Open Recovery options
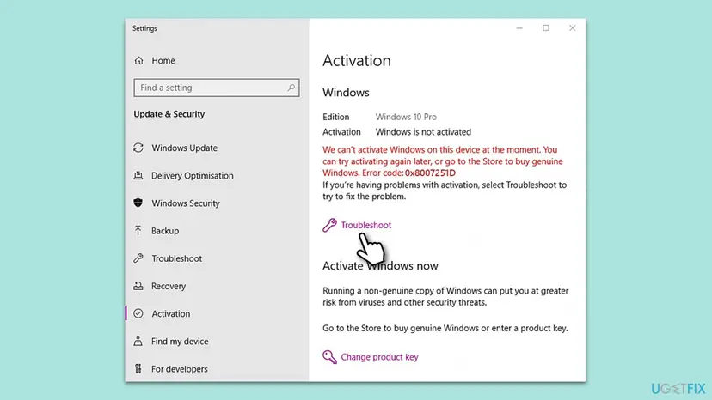712x400 pixels. click(169, 286)
